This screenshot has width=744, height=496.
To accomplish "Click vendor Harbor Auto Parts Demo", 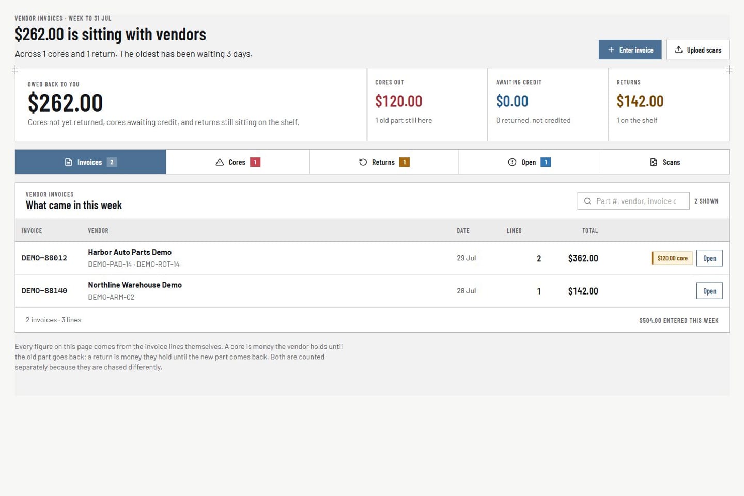I will (130, 252).
